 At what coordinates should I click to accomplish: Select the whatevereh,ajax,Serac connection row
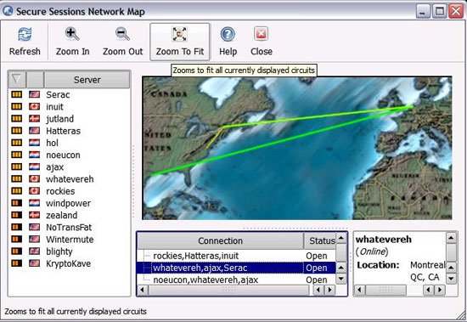pos(237,268)
